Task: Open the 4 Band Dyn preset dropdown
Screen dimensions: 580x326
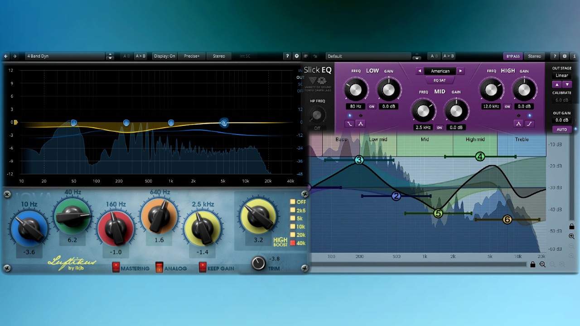Action: [65, 56]
